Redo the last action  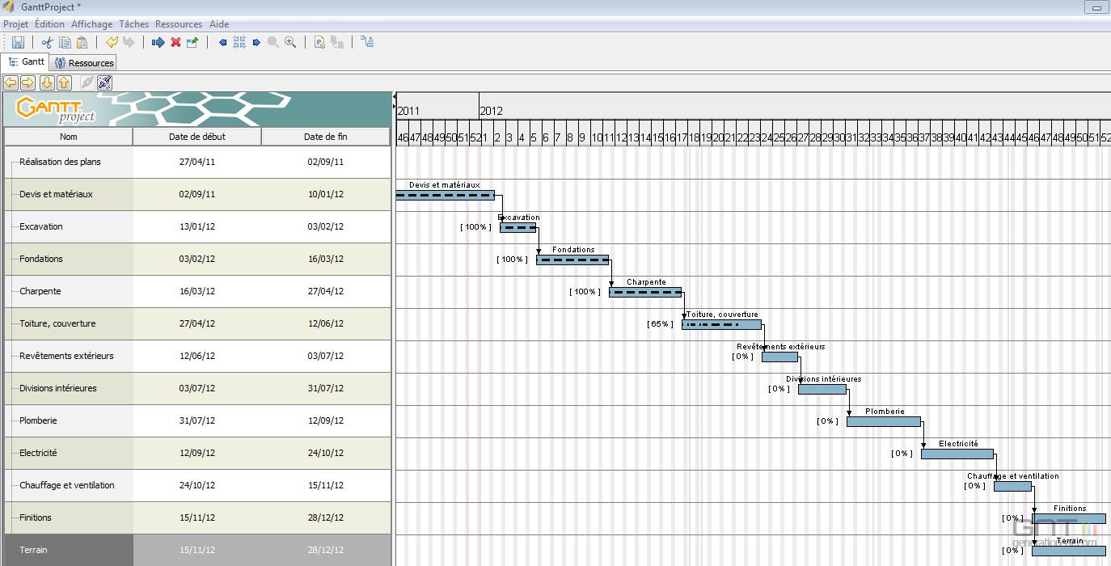coord(129,42)
